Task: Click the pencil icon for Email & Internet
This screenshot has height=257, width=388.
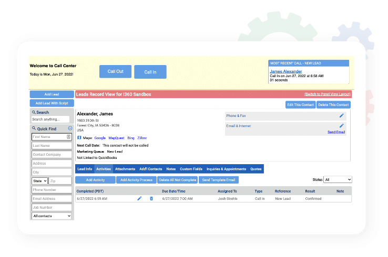Action: click(342, 126)
